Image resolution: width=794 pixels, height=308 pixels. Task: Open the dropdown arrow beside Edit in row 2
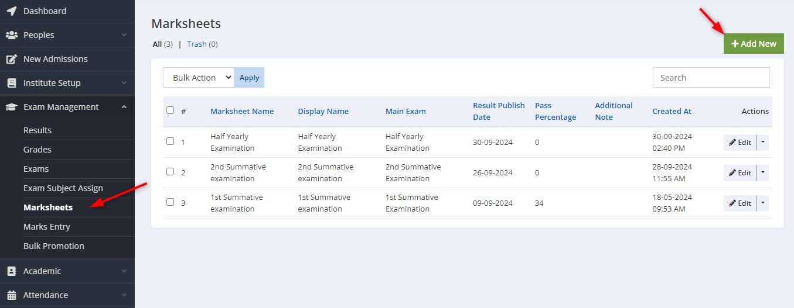762,173
